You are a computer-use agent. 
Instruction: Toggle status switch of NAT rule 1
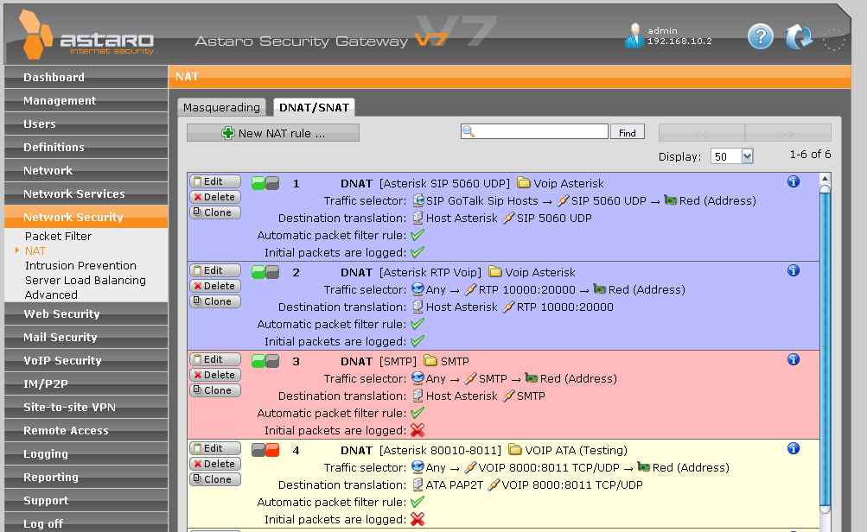tap(265, 183)
